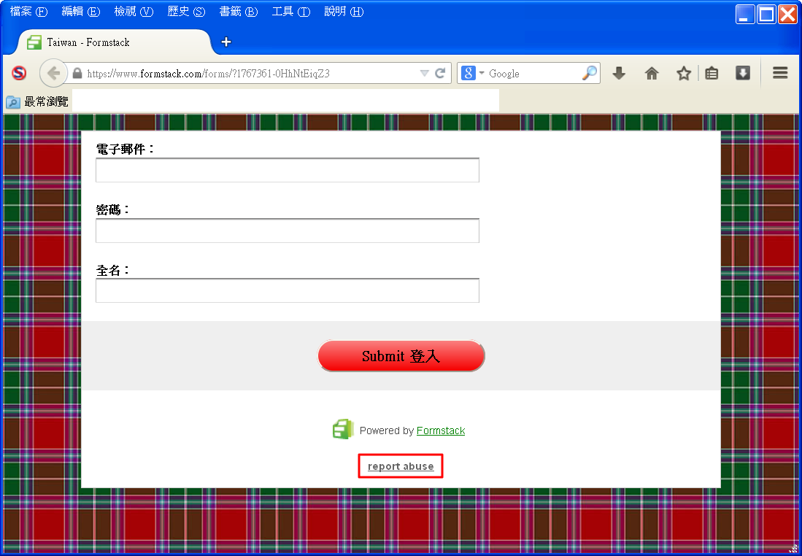
Task: Open the 檔案 (File) menu
Action: [28, 12]
